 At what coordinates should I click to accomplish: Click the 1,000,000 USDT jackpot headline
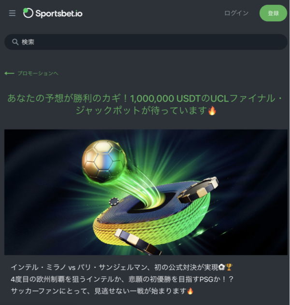pyautogui.click(x=145, y=104)
